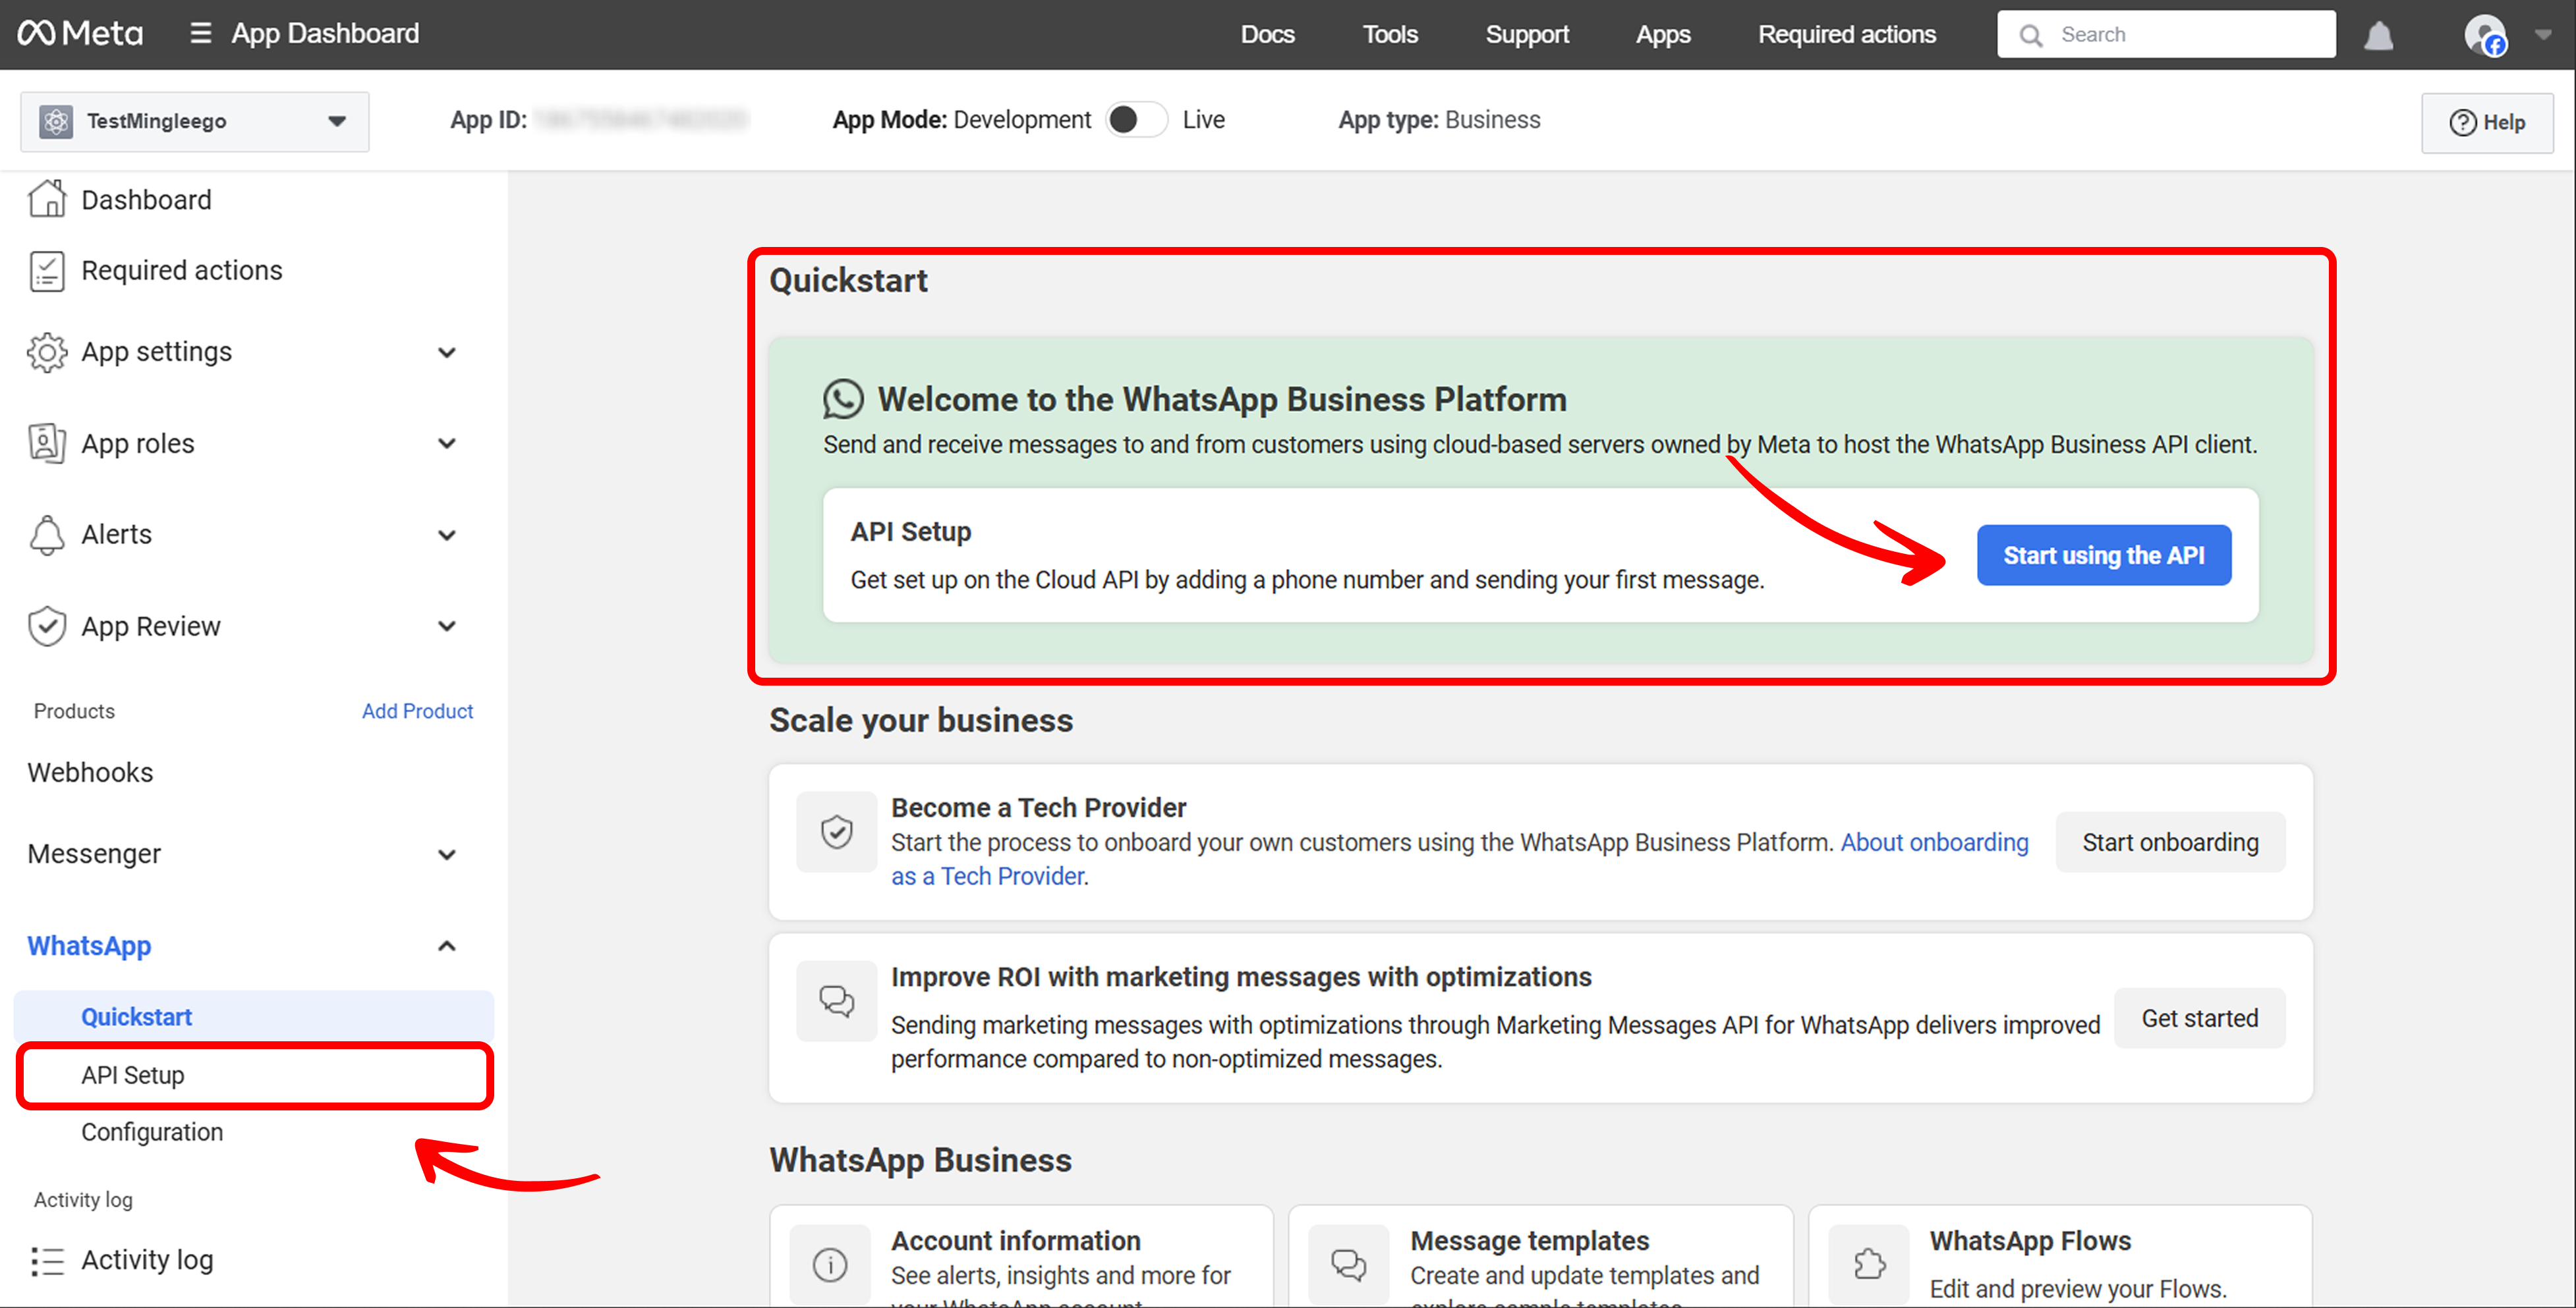Expand the App settings section chevron
The width and height of the screenshot is (2576, 1308).
point(447,353)
